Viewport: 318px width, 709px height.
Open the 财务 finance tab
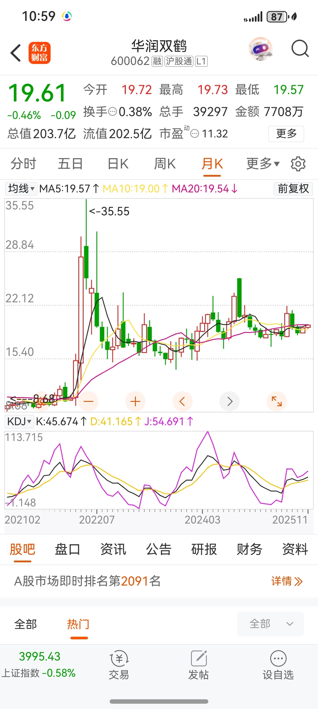coord(250,549)
